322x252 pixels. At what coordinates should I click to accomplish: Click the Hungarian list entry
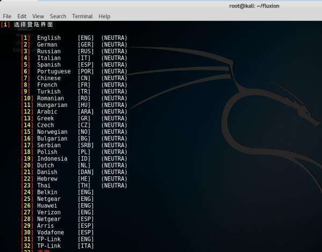(x=52, y=105)
